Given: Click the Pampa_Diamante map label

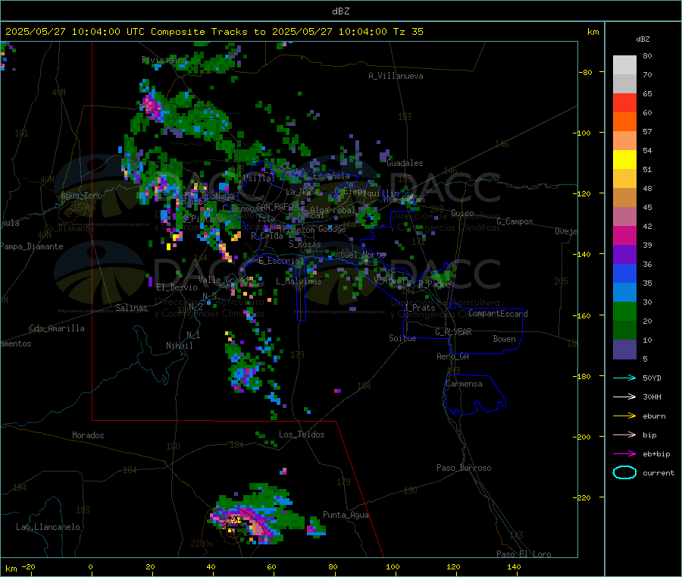Looking at the screenshot, I should click(x=31, y=246).
